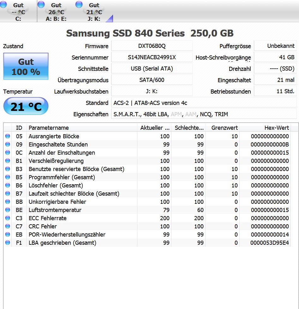Click the Laufwerksbuchstaben field J: K:
299x309 pixels.
pos(152,91)
